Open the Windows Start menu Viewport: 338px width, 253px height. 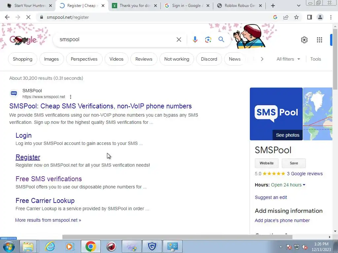coord(8,246)
